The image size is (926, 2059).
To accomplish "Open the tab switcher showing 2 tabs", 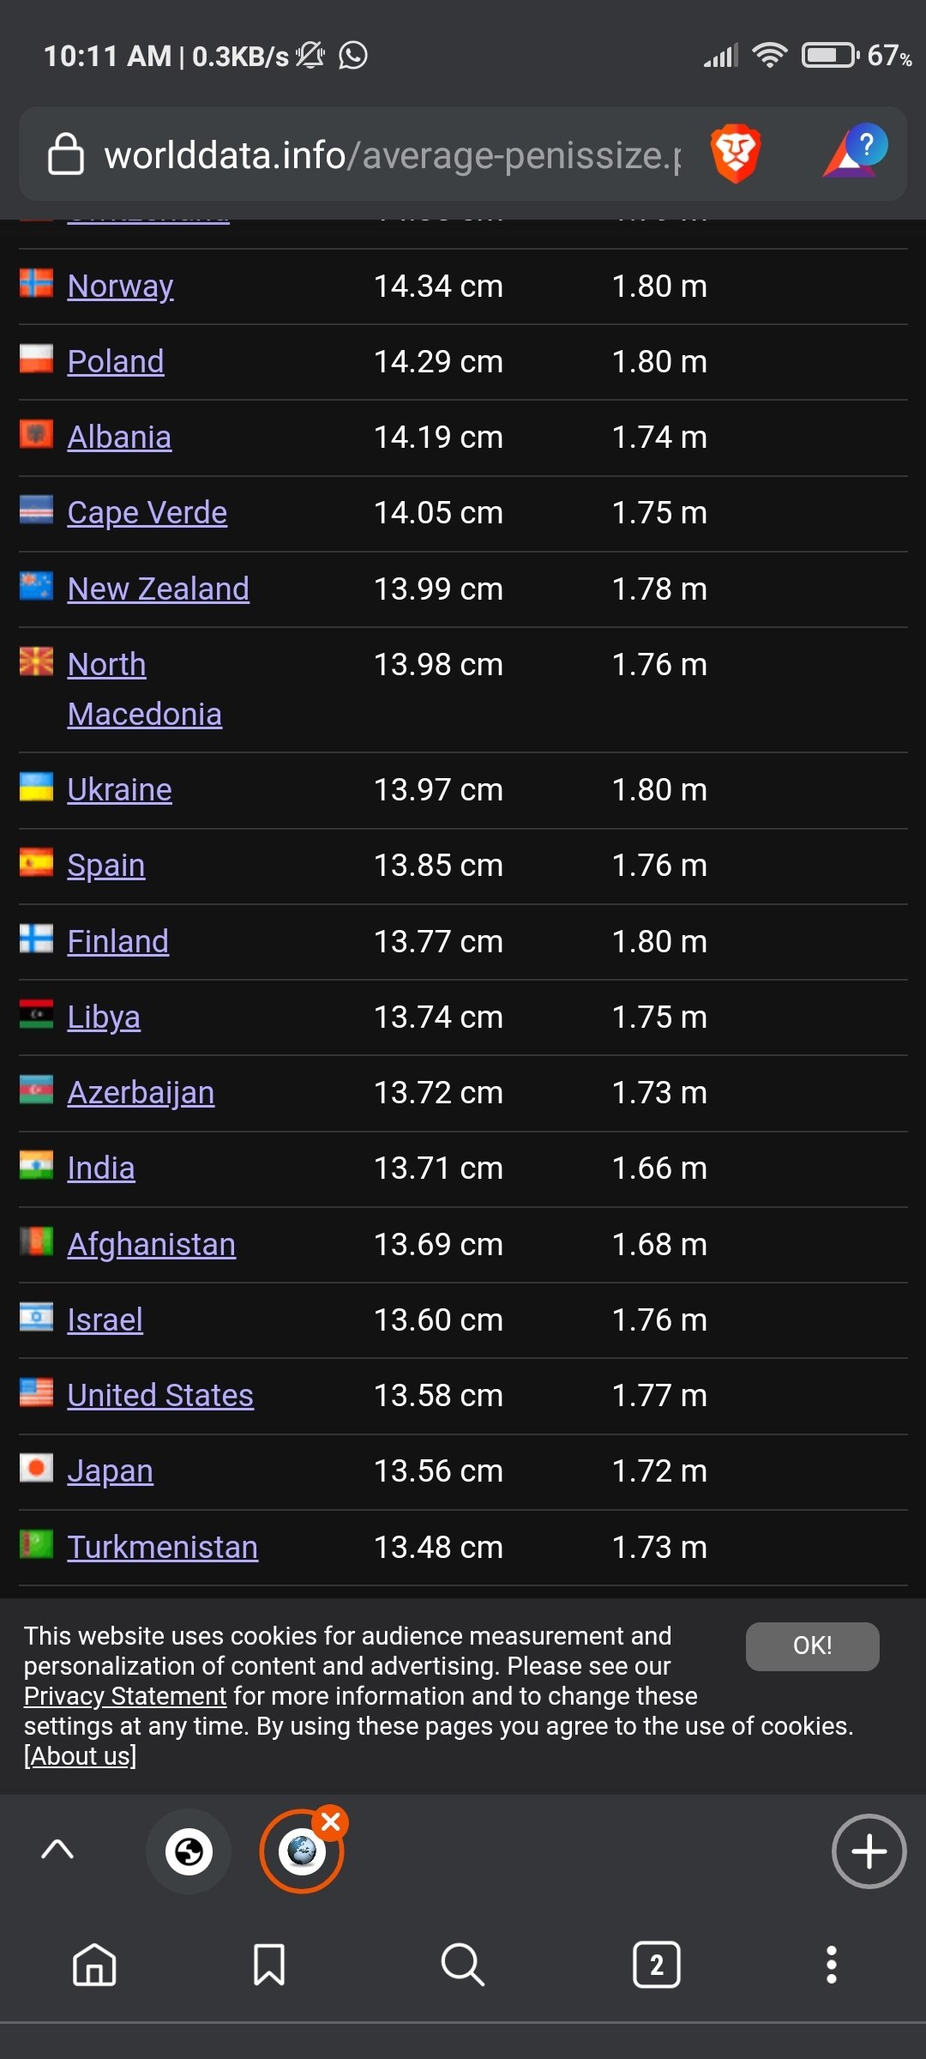I will [x=657, y=1964].
